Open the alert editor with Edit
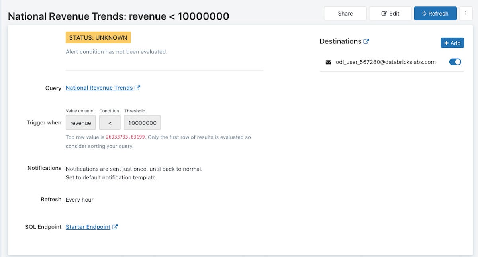The width and height of the screenshot is (478, 257). (390, 13)
